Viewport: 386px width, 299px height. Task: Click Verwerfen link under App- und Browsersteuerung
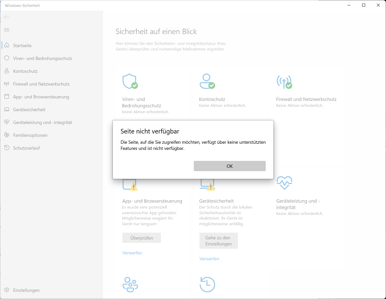(132, 253)
